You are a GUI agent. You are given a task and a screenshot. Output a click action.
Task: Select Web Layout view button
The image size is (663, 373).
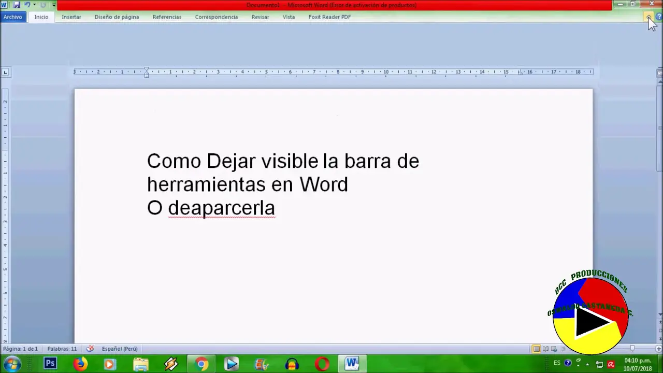(554, 349)
